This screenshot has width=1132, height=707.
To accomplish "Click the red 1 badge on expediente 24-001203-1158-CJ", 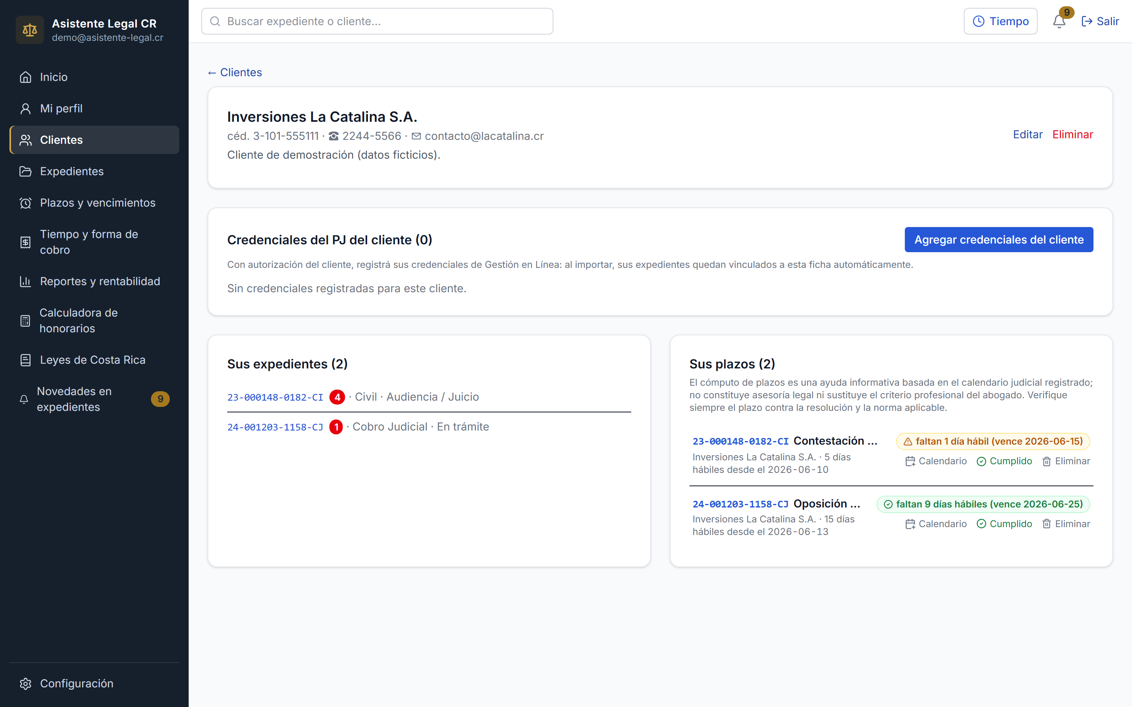I will tap(336, 427).
